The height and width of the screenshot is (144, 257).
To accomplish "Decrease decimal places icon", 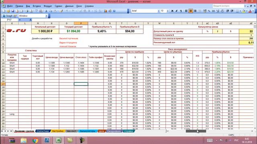I will 222,11.
